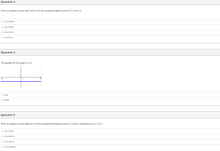Select True for Question 4

(x=2, y=95)
